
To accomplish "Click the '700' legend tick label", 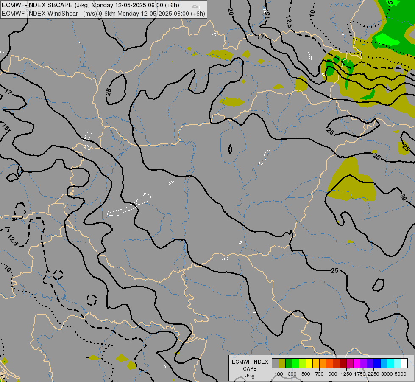I will [x=320, y=374].
